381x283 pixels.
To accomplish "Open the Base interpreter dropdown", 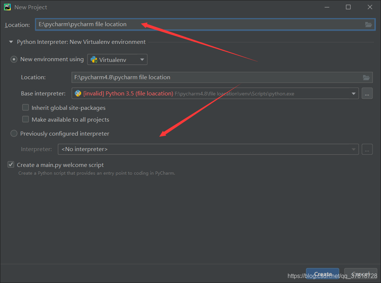I will tap(215, 94).
